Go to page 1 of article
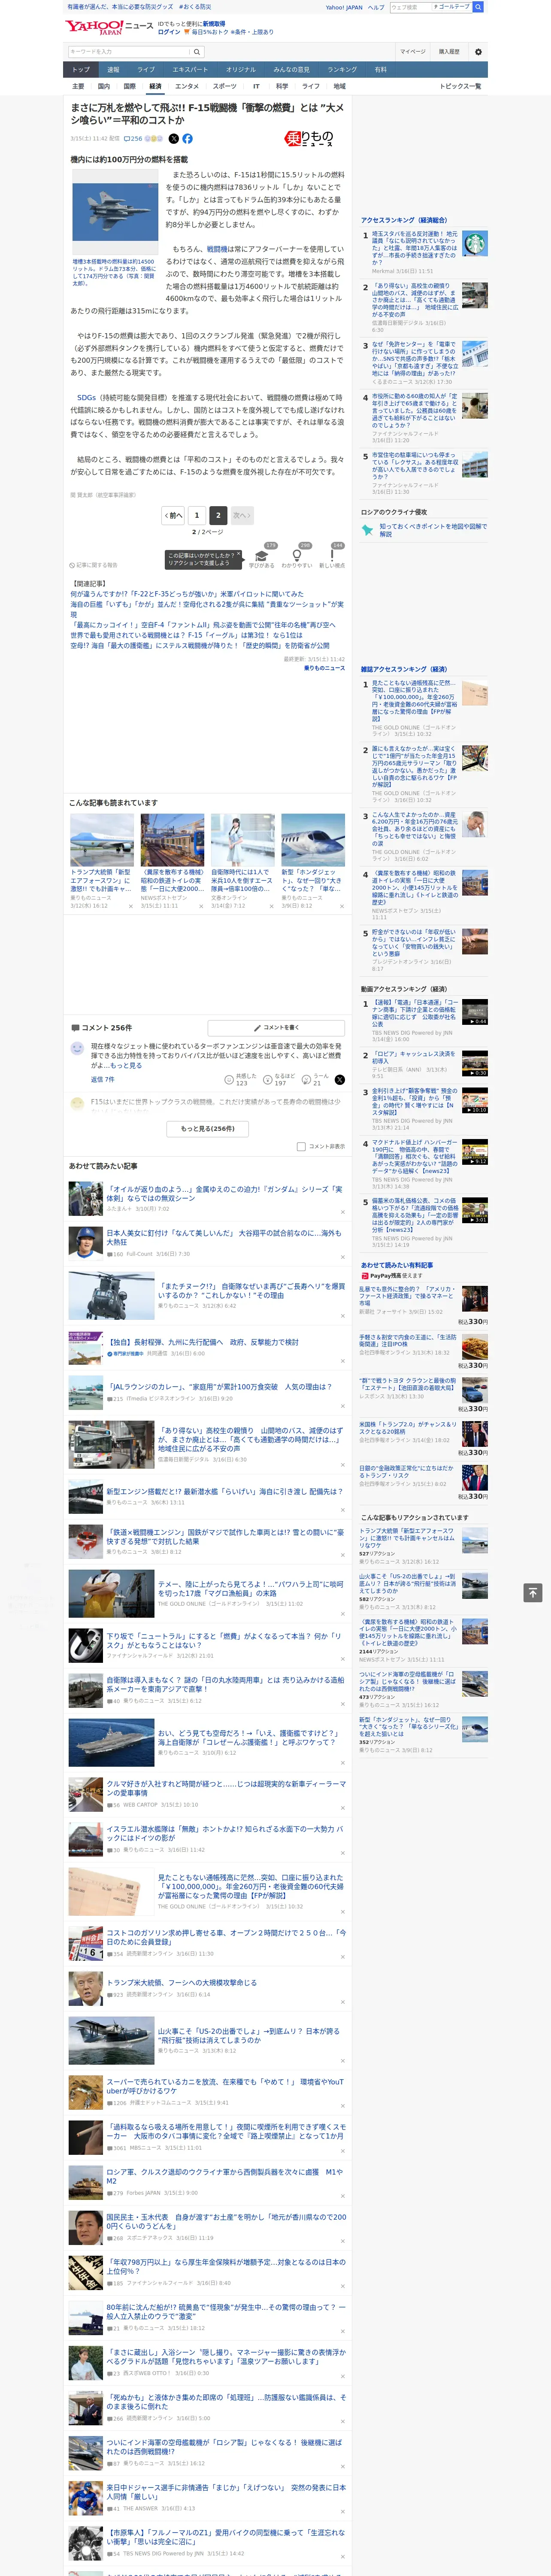Viewport: 551px width, 2576px height. tap(197, 515)
